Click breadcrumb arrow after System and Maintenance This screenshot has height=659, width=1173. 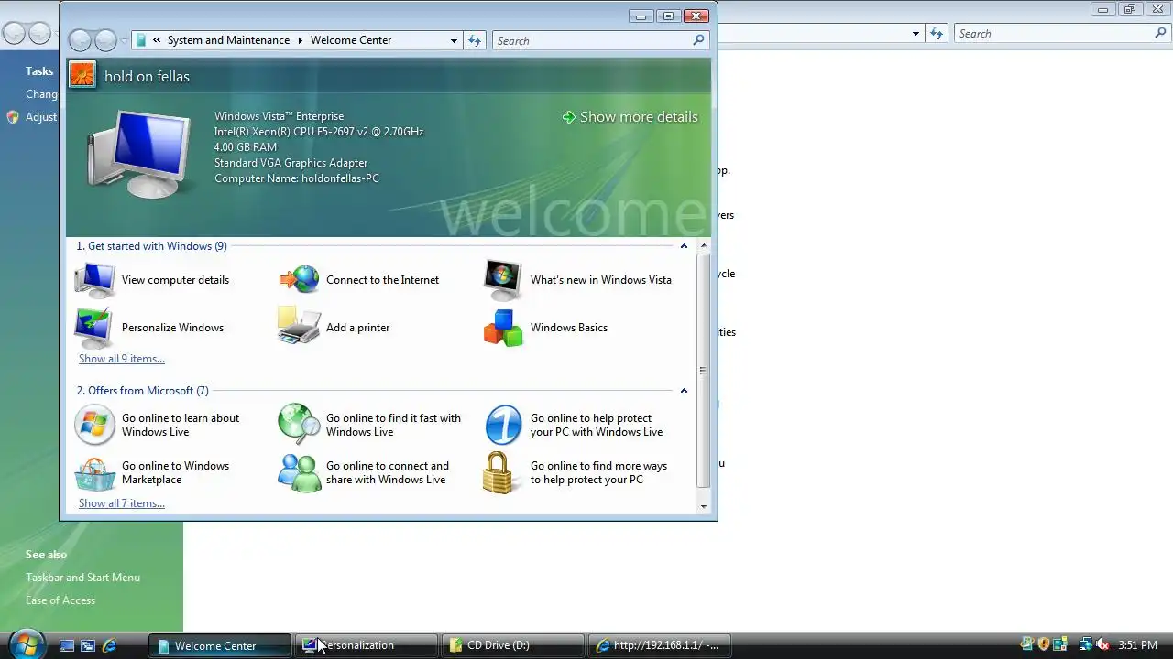point(300,40)
